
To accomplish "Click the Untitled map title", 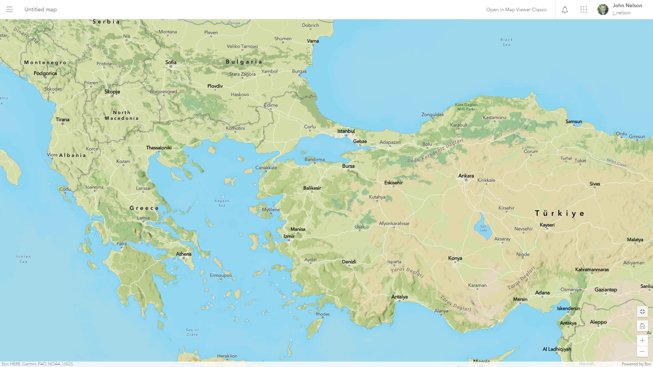I will [x=40, y=10].
